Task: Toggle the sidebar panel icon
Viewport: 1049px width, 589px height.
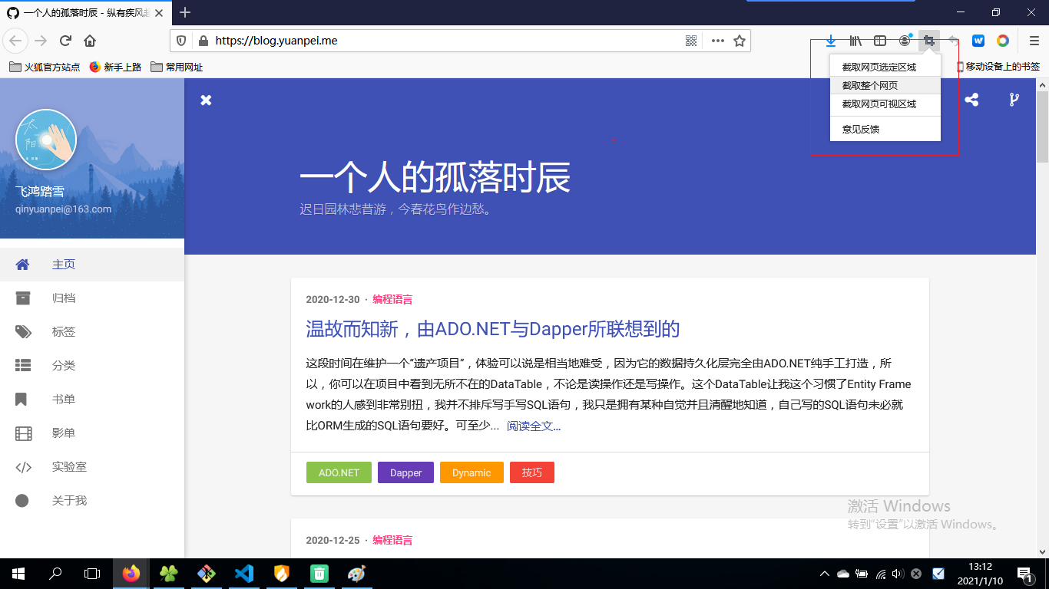Action: point(881,41)
